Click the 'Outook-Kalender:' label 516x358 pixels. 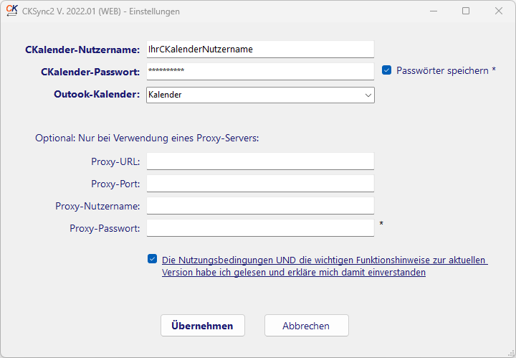[x=97, y=94]
